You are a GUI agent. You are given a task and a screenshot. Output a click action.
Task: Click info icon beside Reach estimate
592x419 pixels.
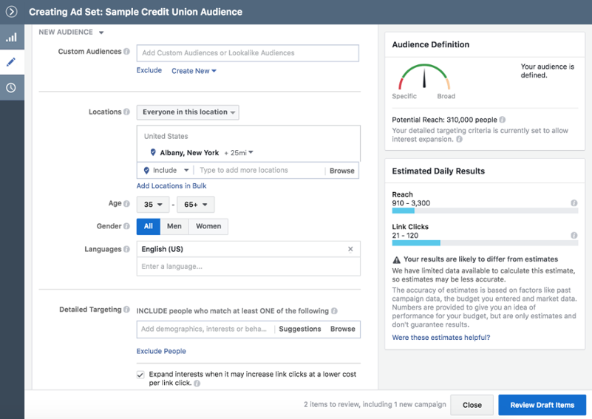[x=574, y=203]
